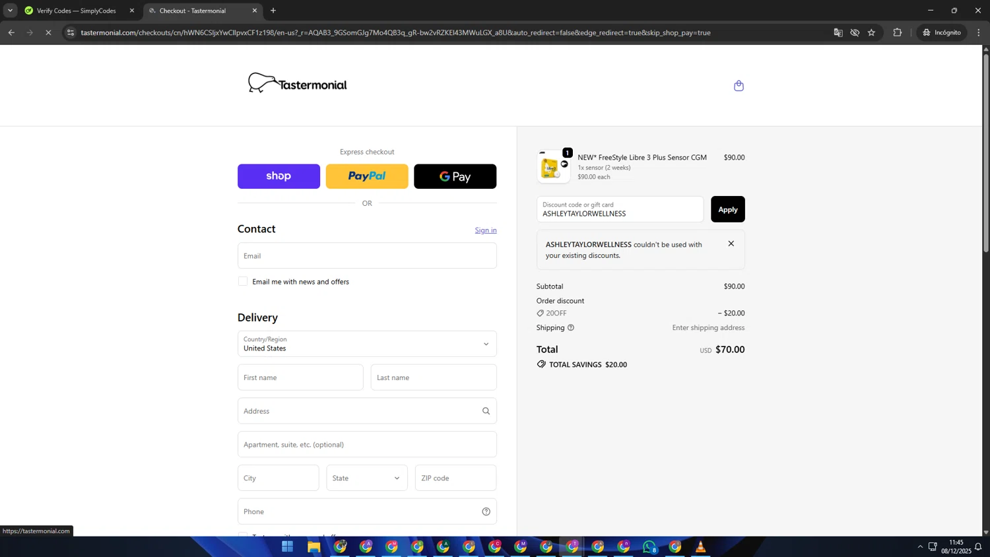Click the Tastermonial logo
990x557 pixels.
click(297, 83)
